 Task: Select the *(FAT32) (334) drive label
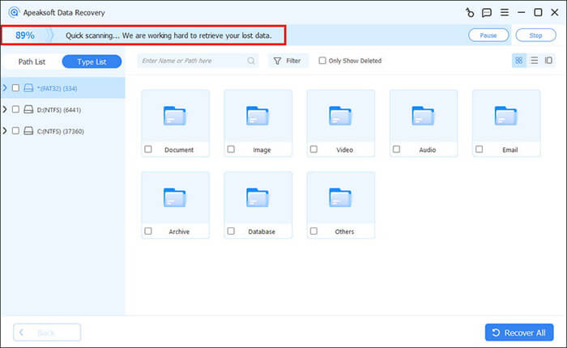click(57, 88)
